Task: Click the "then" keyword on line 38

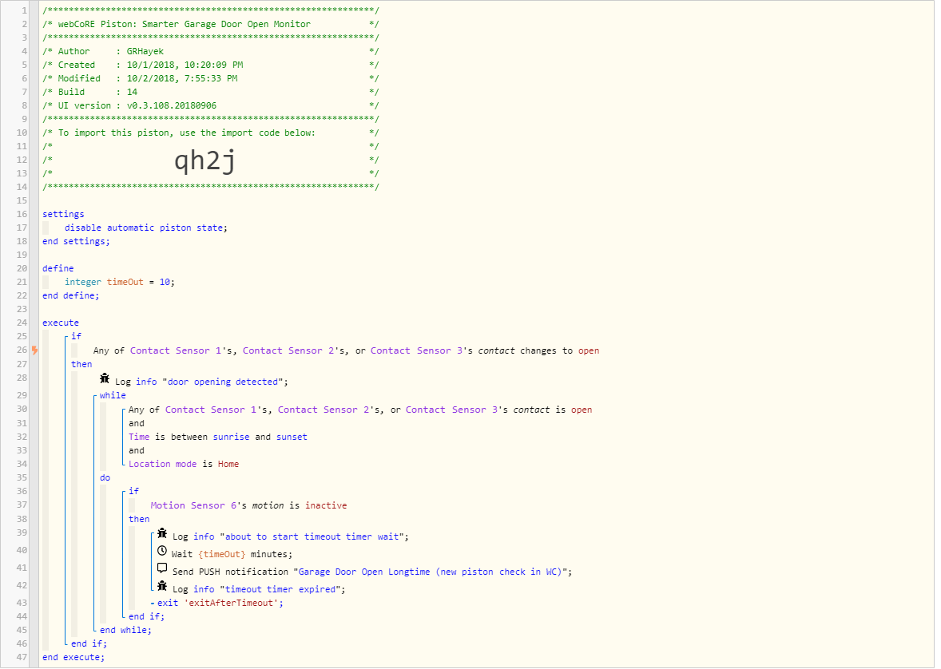Action: coord(139,520)
